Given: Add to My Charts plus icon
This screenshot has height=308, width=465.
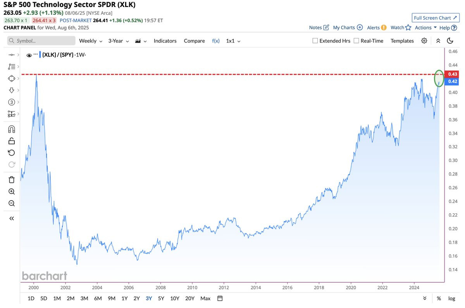Looking at the screenshot, I should click(360, 28).
